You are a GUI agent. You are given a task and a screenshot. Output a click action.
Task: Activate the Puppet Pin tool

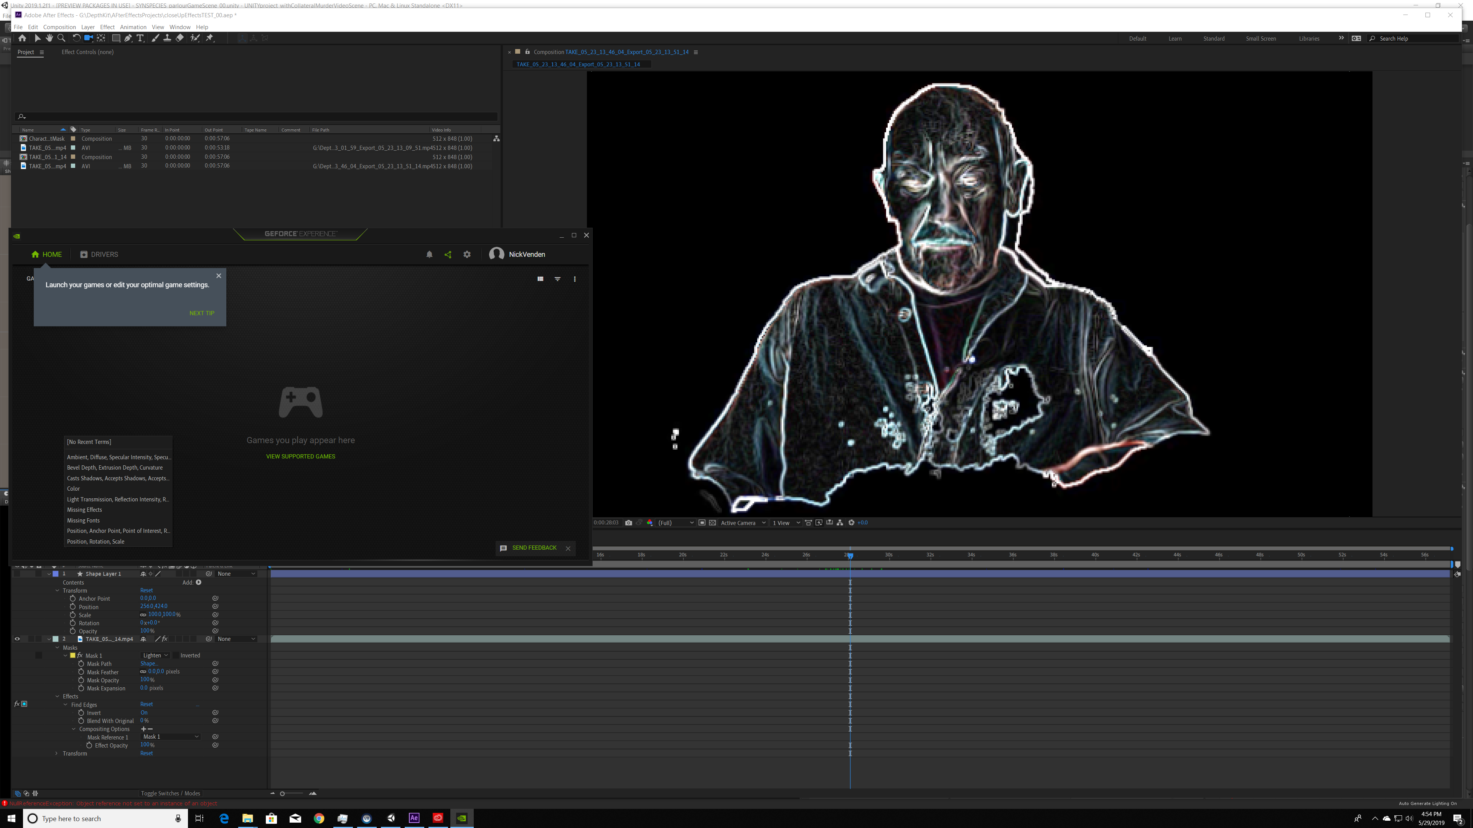pyautogui.click(x=209, y=38)
